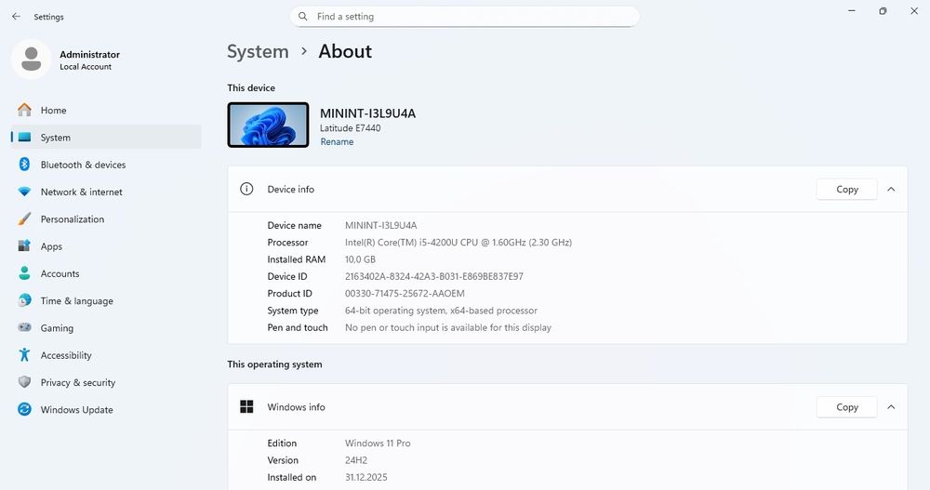930x490 pixels.
Task: Open the Apps section
Action: coord(106,246)
